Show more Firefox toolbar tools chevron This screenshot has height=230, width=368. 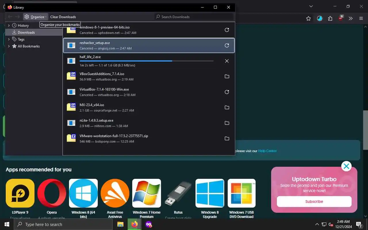pos(350,18)
